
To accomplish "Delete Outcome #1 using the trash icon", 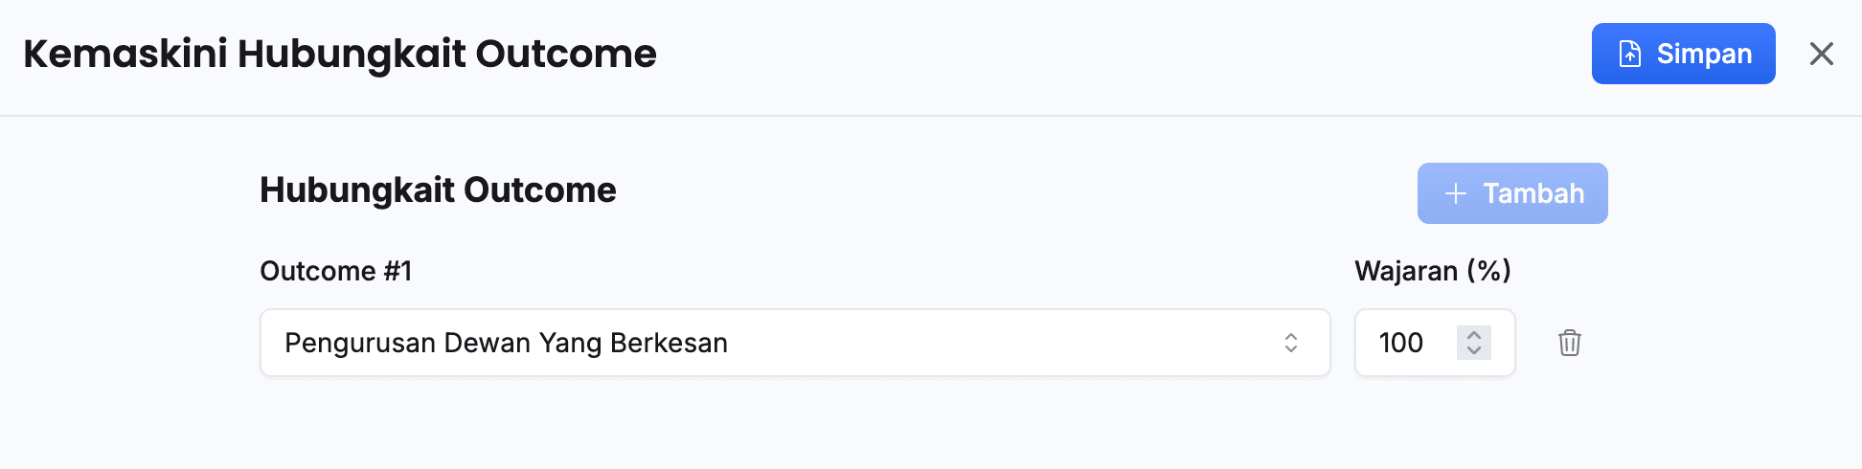I will click(1569, 343).
